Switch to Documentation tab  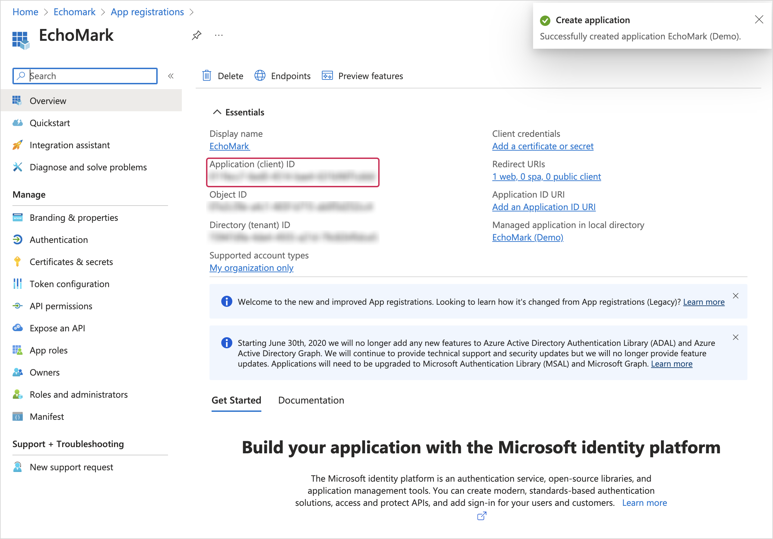pyautogui.click(x=311, y=400)
